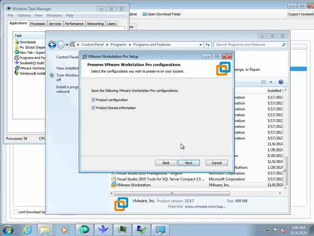Click refresh icon next to address bar
The width and height of the screenshot is (314, 236).
208,45
